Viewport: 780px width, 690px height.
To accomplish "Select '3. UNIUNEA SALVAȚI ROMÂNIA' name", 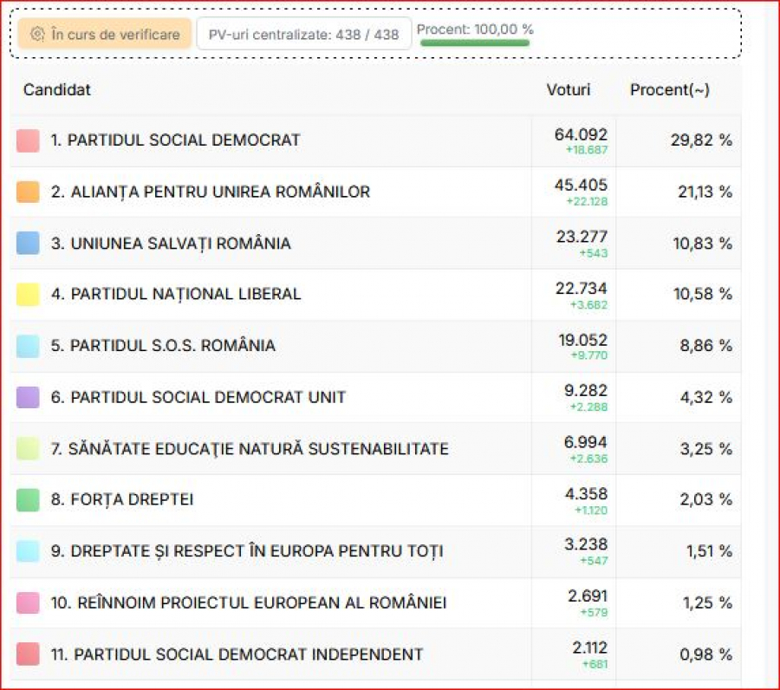I will point(171,244).
